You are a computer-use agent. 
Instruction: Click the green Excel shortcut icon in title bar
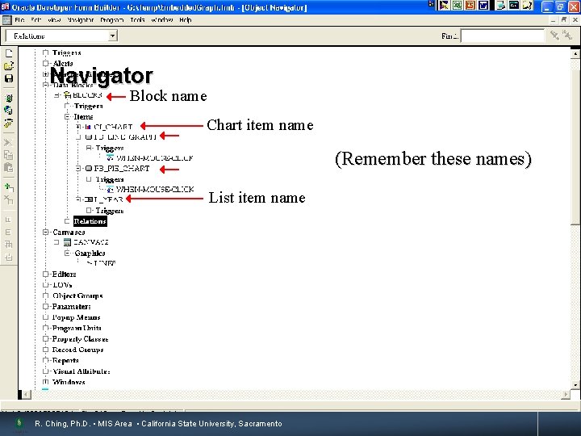[458, 5]
